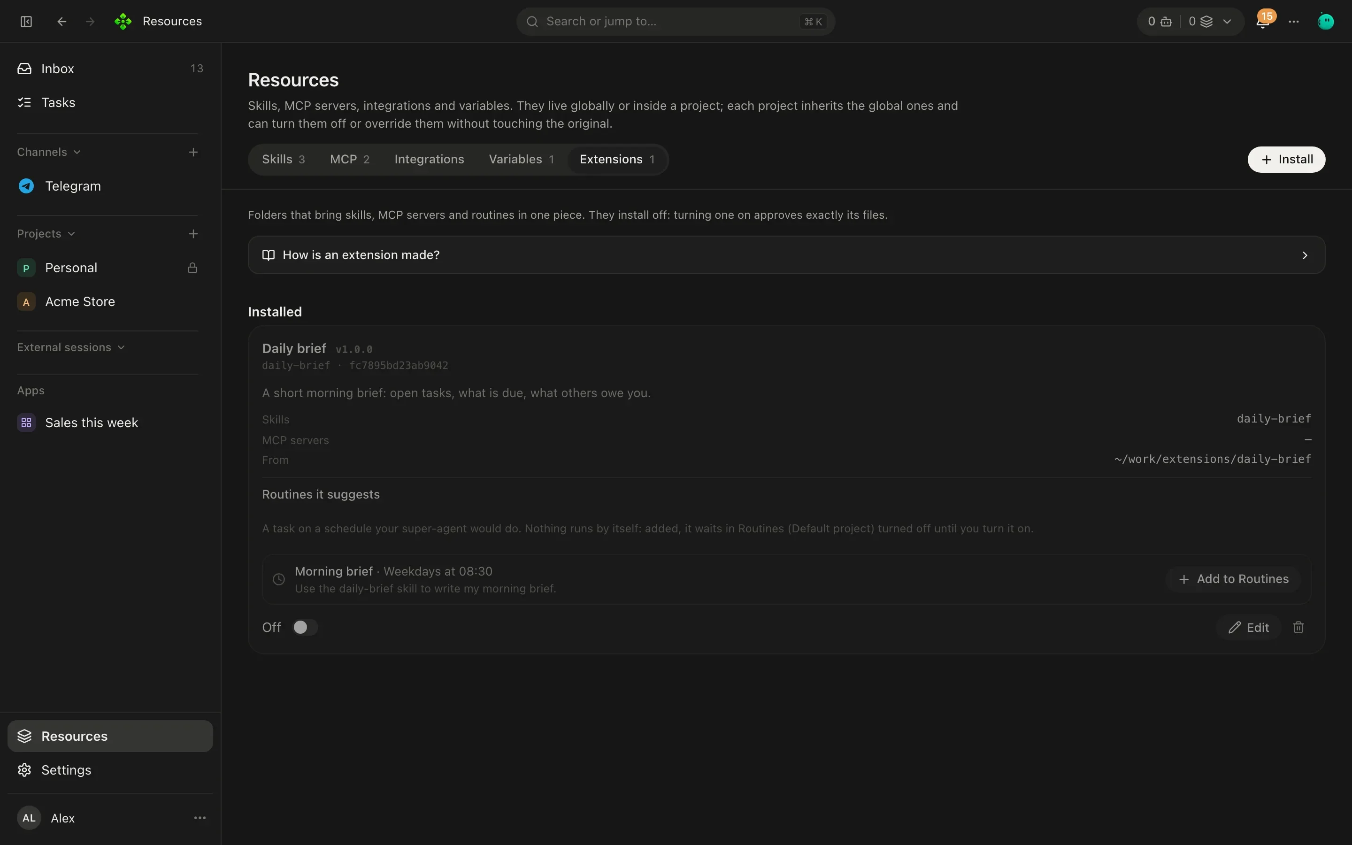Switch to the MCP tab
This screenshot has width=1352, height=845.
click(350, 159)
